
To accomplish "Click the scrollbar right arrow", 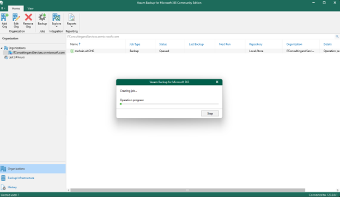I will pyautogui.click(x=338, y=190).
